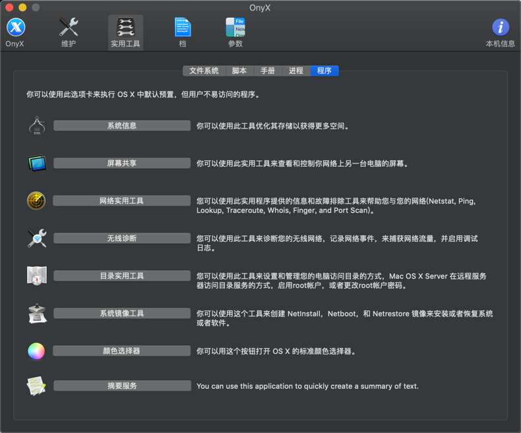Screen dimensions: 521x433
Task: Close the OnyX window with red button
Action: [9, 7]
